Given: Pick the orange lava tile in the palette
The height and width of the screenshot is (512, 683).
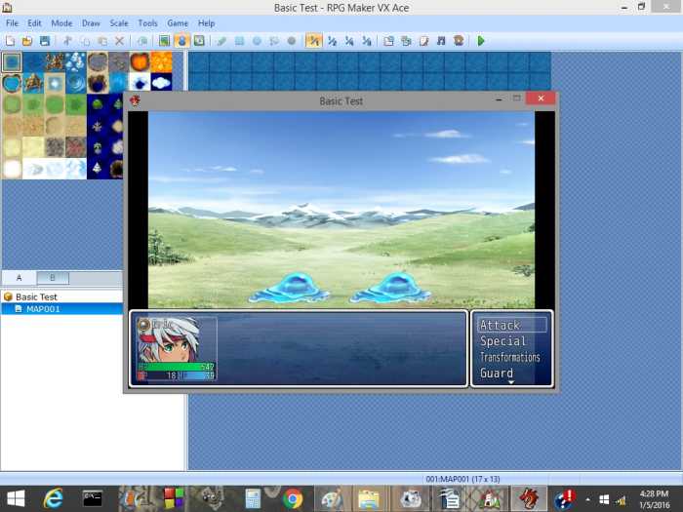Looking at the screenshot, I should pyautogui.click(x=140, y=62).
